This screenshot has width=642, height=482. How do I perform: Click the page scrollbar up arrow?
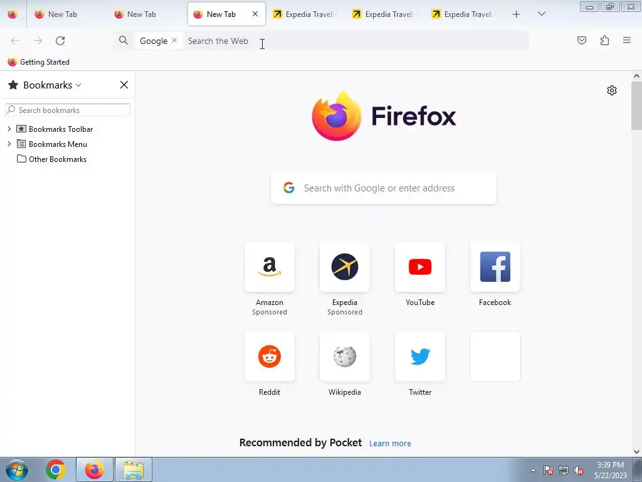point(636,76)
